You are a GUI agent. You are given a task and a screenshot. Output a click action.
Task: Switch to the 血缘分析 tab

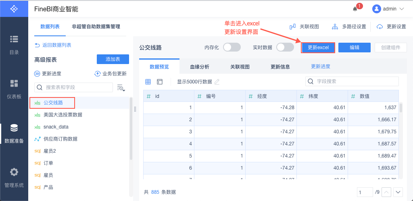[200, 67]
